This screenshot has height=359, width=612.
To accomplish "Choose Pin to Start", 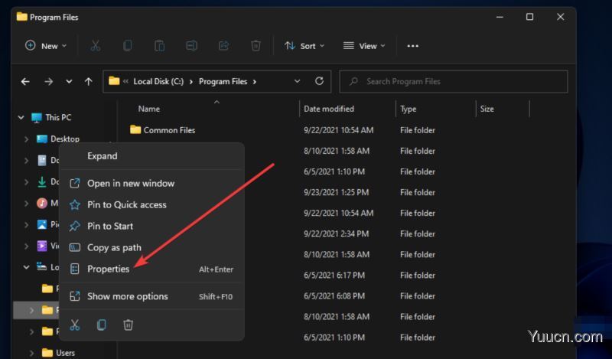I will 151,226.
